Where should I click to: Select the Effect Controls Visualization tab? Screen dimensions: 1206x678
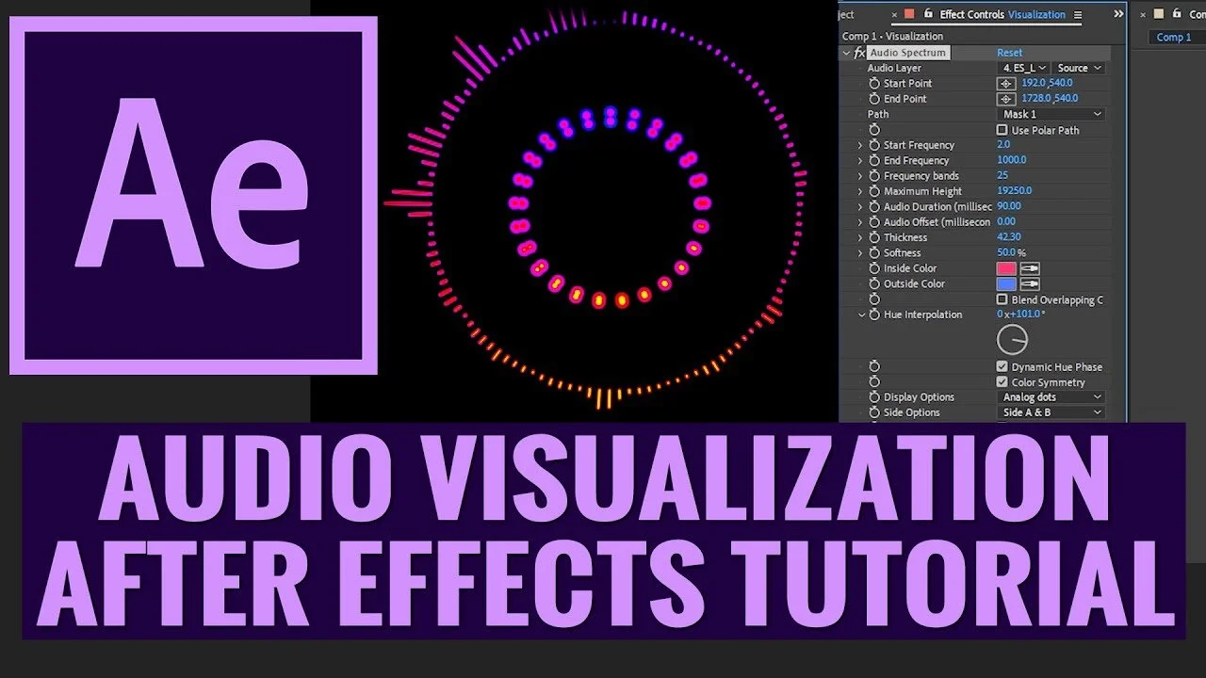[x=1002, y=14]
